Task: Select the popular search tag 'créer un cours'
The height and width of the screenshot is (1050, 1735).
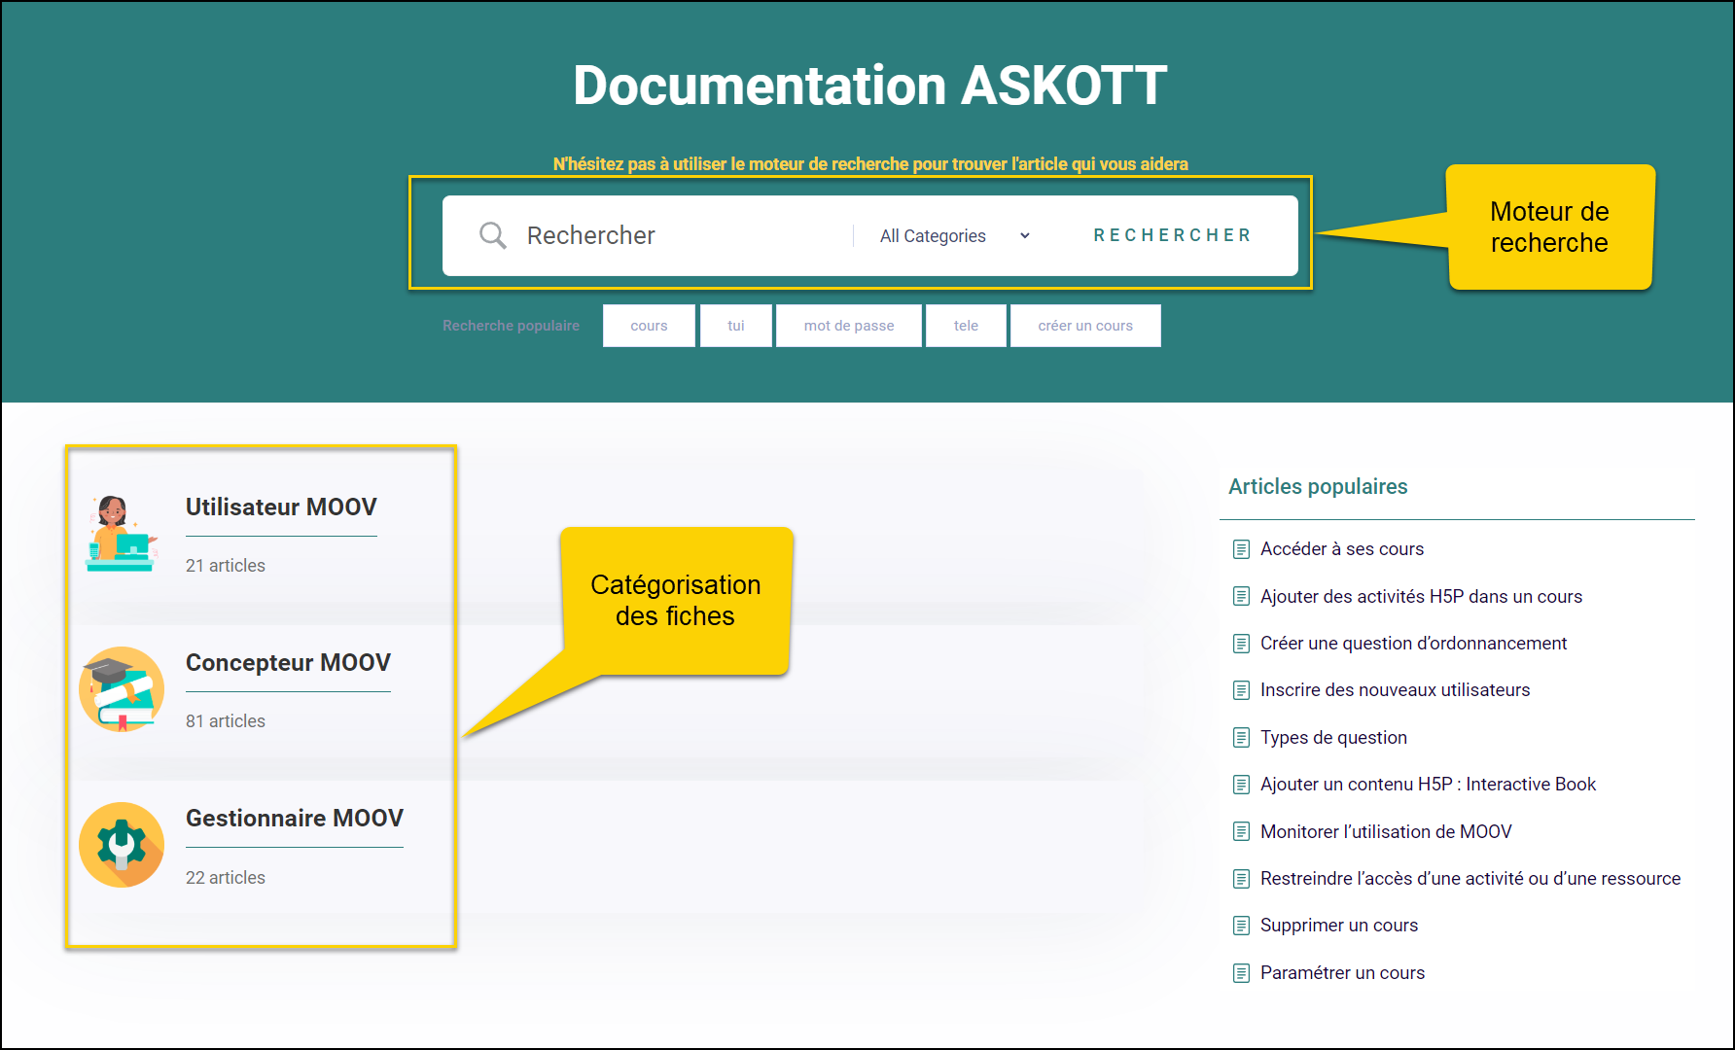Action: click(1085, 326)
